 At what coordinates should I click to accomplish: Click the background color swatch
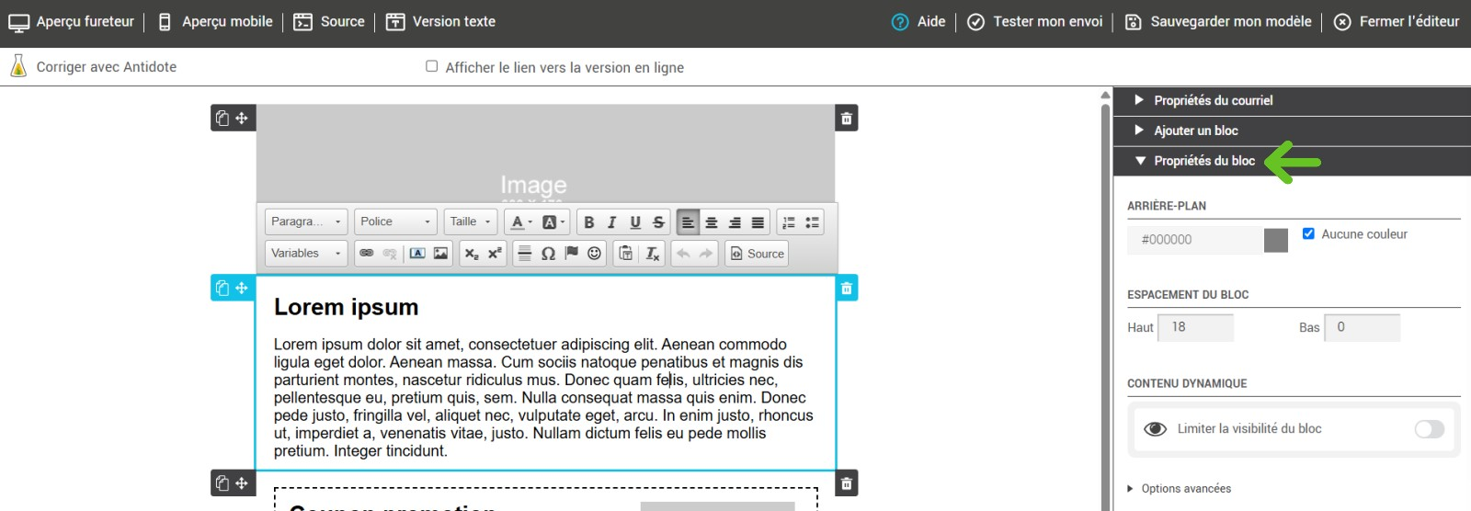pyautogui.click(x=1276, y=240)
